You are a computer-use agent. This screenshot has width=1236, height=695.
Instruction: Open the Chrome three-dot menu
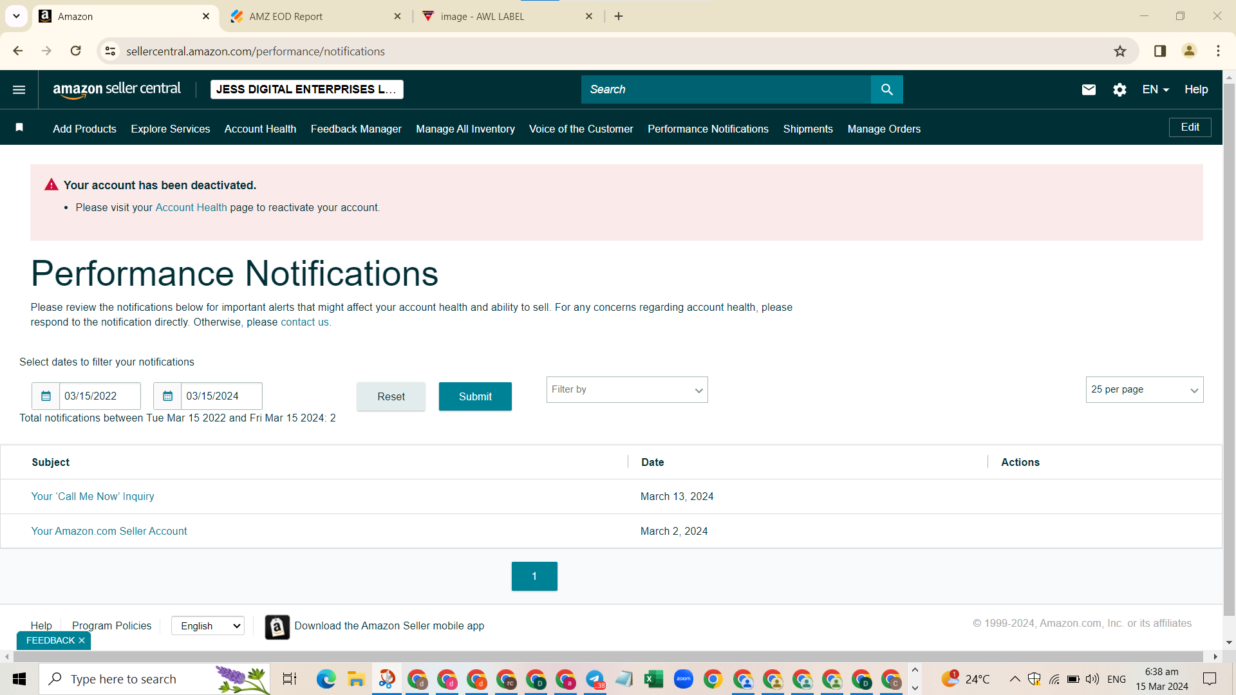pyautogui.click(x=1218, y=51)
